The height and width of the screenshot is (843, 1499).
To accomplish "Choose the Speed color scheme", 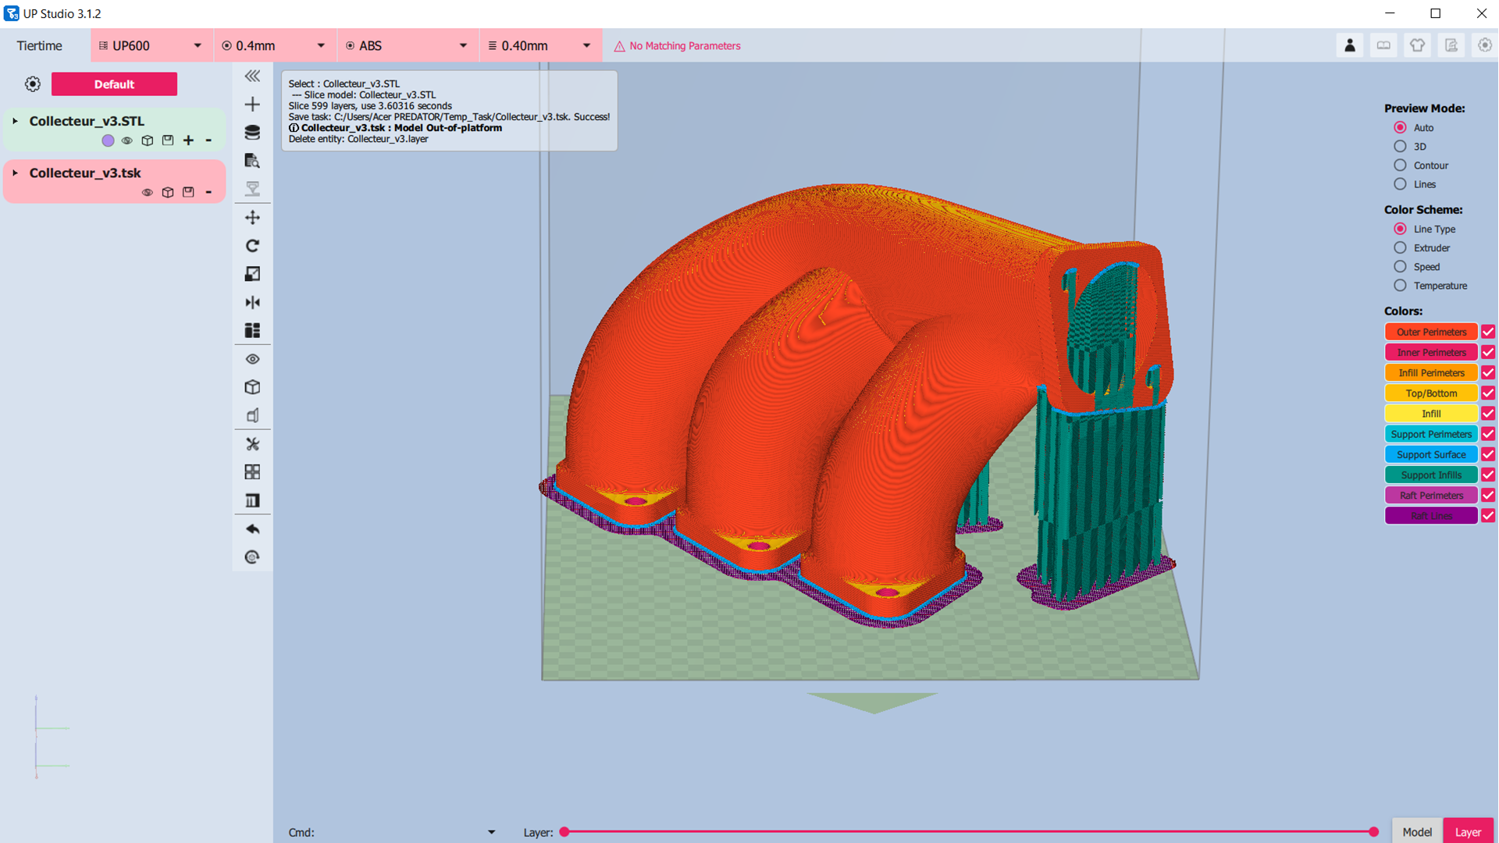I will pyautogui.click(x=1400, y=267).
